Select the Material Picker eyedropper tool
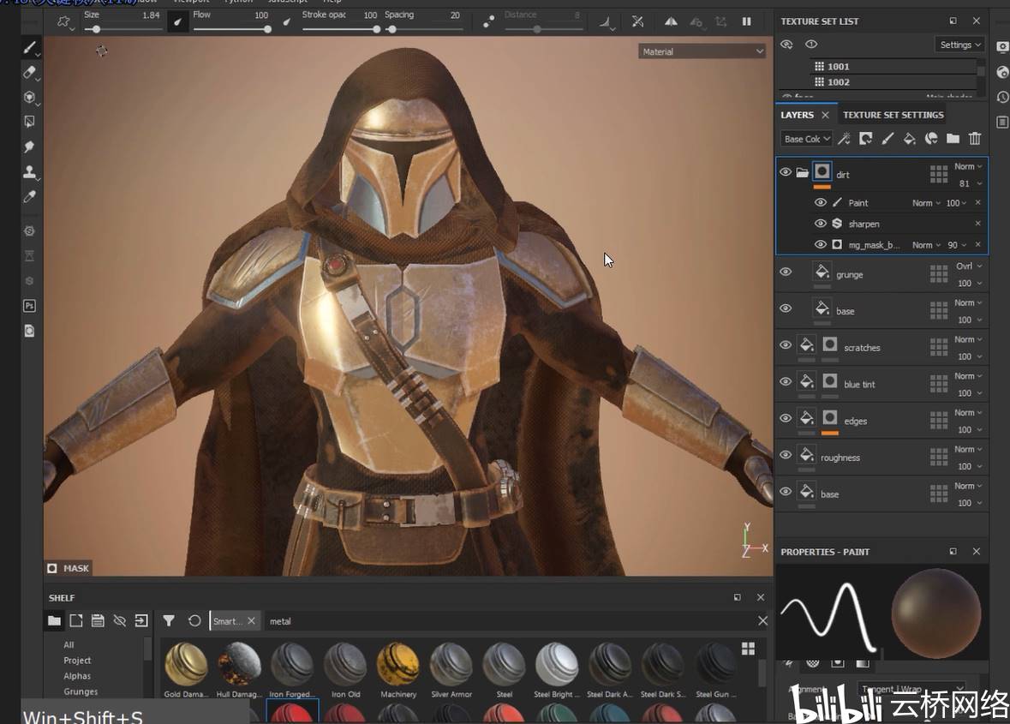Image resolution: width=1010 pixels, height=724 pixels. pyautogui.click(x=30, y=197)
